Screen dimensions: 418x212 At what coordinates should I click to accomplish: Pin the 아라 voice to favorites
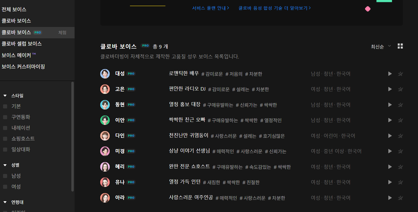coord(400,198)
